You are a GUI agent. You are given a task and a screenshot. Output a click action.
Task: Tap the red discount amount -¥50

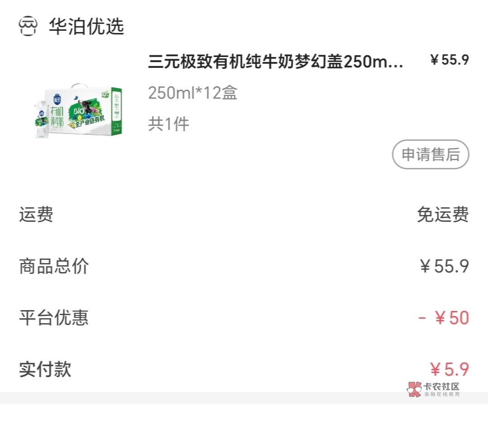tap(443, 318)
